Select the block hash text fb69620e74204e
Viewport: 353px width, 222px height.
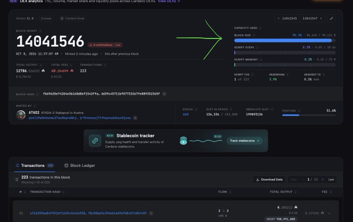[101, 94]
